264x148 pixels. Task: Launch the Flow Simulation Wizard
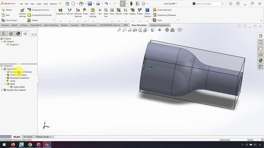click(7, 10)
